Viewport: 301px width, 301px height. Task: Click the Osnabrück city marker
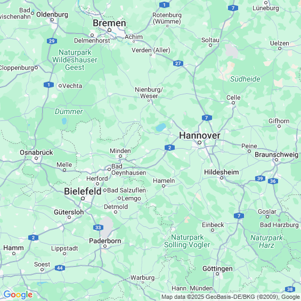point(36,158)
